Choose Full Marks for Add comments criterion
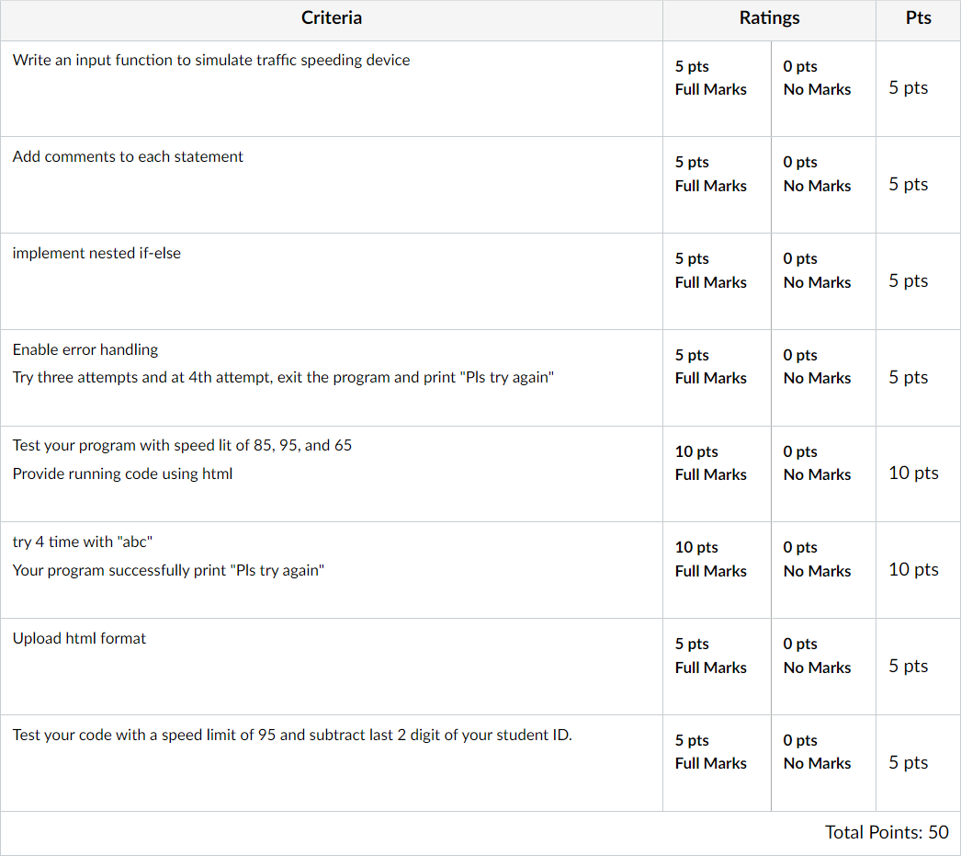Screen dimensions: 961x856 coord(717,185)
